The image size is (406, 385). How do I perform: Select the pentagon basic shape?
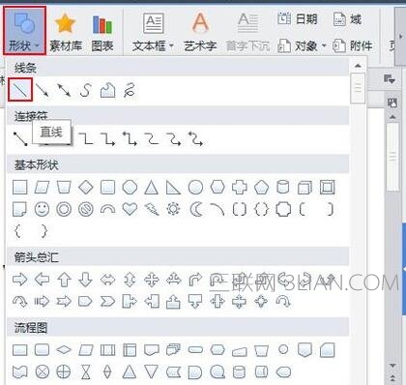261,188
